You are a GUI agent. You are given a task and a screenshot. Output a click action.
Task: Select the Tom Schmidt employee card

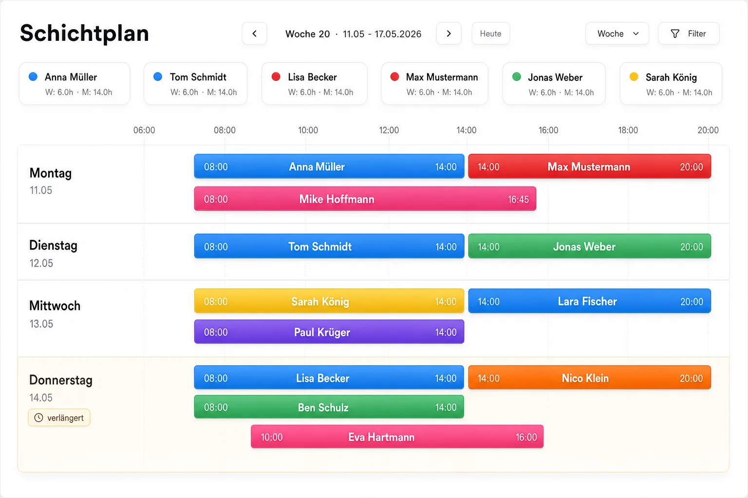click(x=195, y=84)
